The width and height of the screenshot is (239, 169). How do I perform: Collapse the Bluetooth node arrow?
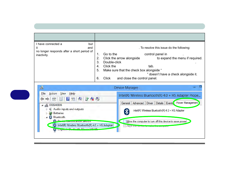pyautogui.click(x=47, y=117)
